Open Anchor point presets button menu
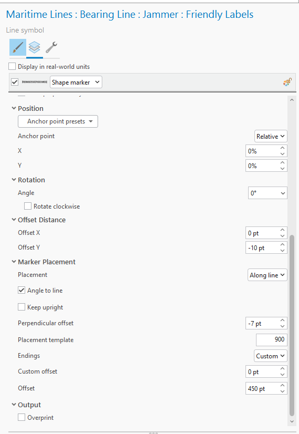Image resolution: width=299 pixels, height=434 pixels. click(x=58, y=121)
